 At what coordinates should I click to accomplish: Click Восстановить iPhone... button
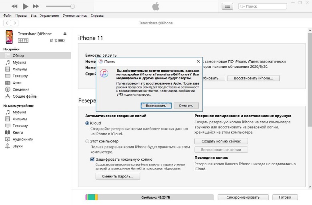pos(253,78)
